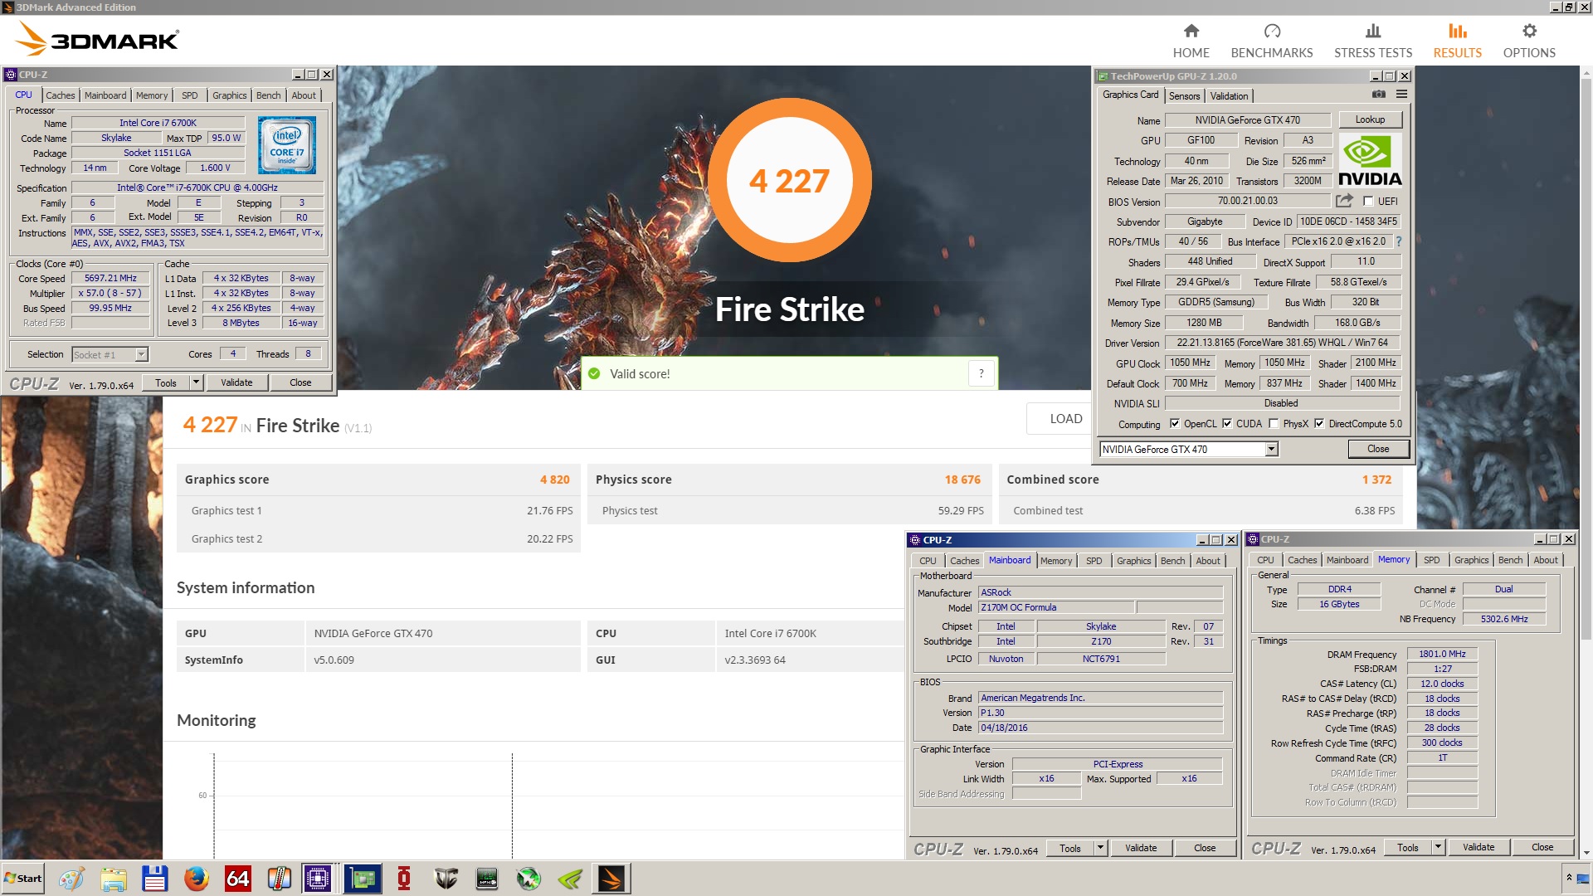Open the shield-shaped app in taskbar
The width and height of the screenshot is (1593, 896).
point(446,879)
